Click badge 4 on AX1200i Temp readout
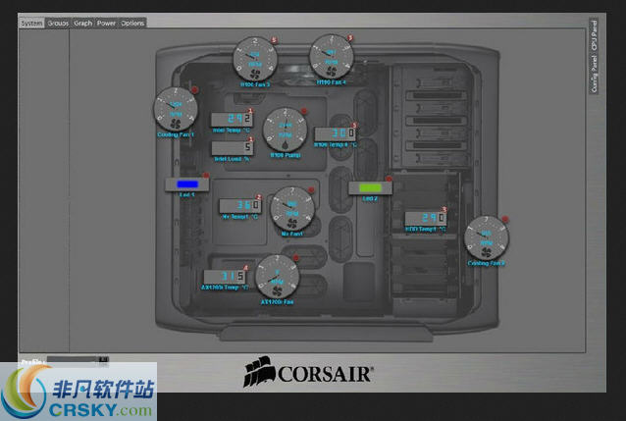 coord(245,268)
